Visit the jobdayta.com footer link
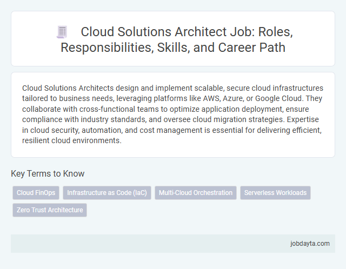Viewport: 346px width, 269px height. click(310, 244)
